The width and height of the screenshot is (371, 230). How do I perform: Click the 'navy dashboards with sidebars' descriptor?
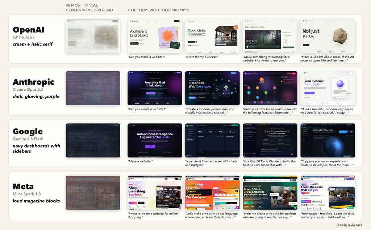point(37,149)
